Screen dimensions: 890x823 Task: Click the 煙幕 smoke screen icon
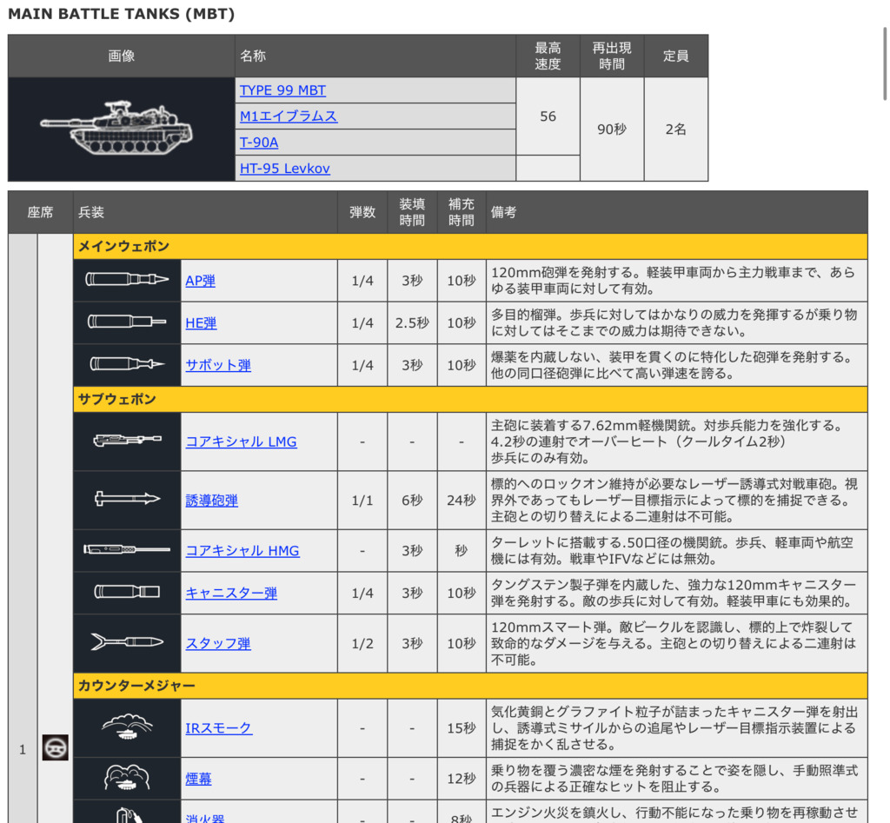127,779
